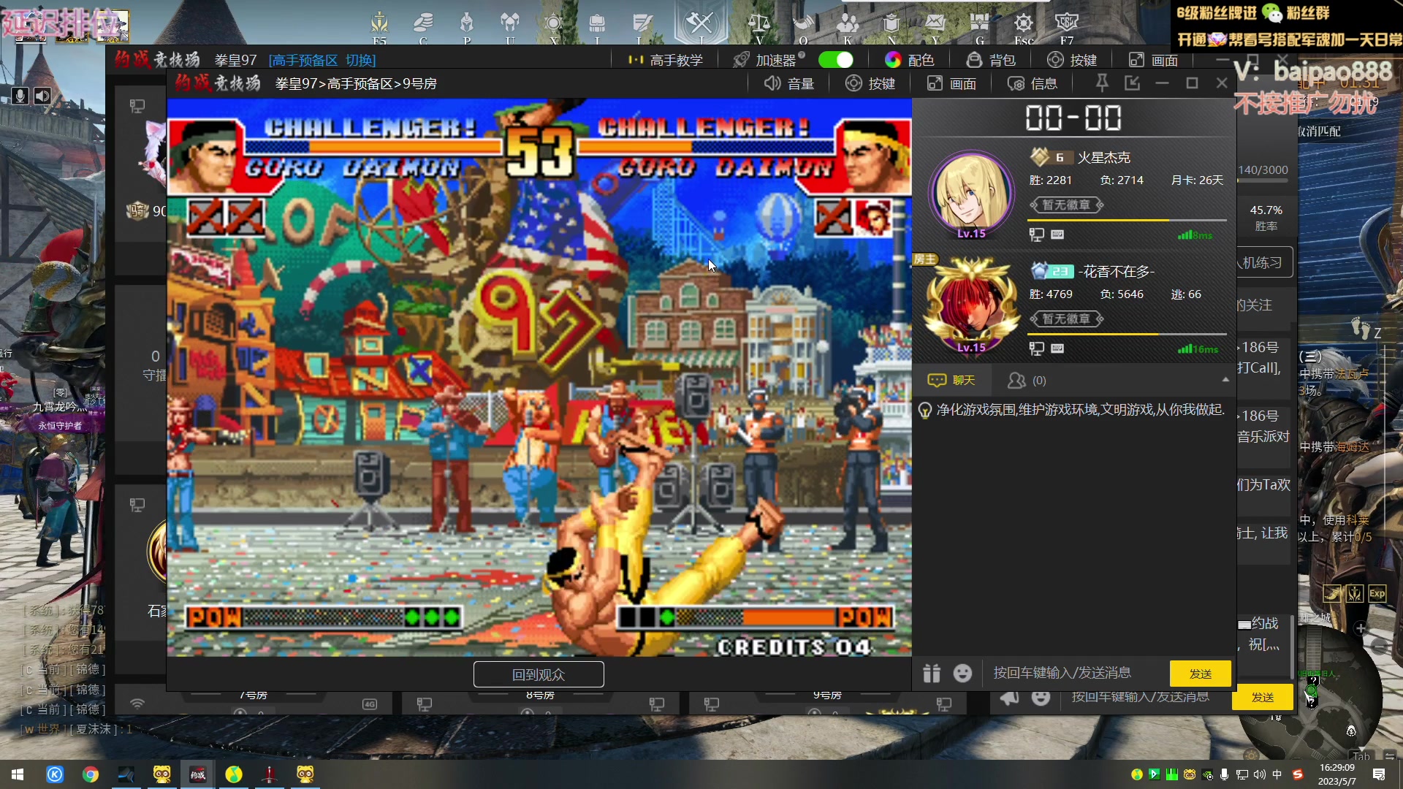Open the 音量 volume settings in room window
This screenshot has width=1403, height=789.
pyautogui.click(x=789, y=83)
